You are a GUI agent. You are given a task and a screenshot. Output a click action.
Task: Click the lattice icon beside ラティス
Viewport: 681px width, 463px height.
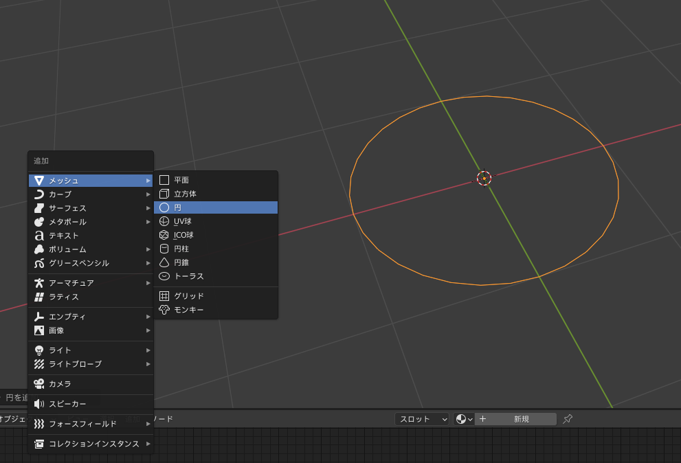click(x=39, y=297)
